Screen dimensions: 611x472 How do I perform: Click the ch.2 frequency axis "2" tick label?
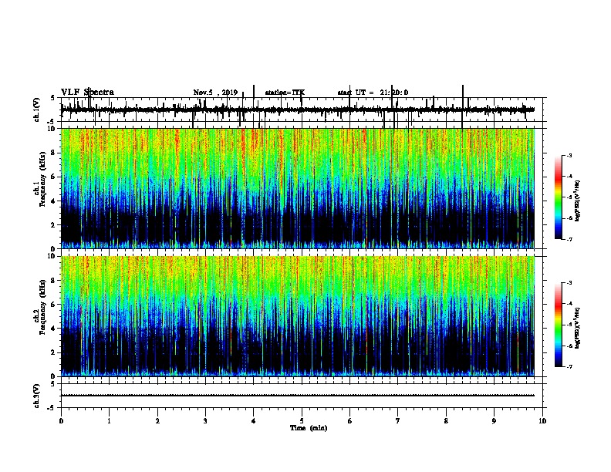[53, 352]
